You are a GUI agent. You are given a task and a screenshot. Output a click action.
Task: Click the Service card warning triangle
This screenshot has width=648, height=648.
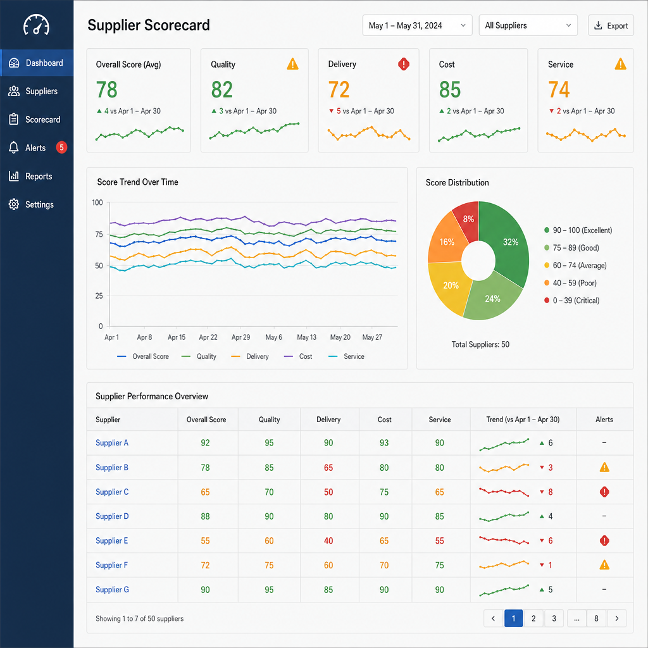[620, 64]
